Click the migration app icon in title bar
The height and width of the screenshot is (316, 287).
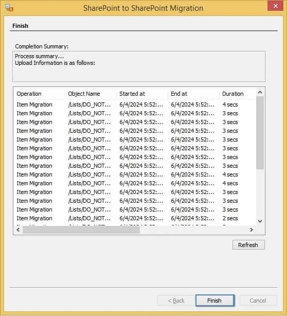pyautogui.click(x=9, y=8)
